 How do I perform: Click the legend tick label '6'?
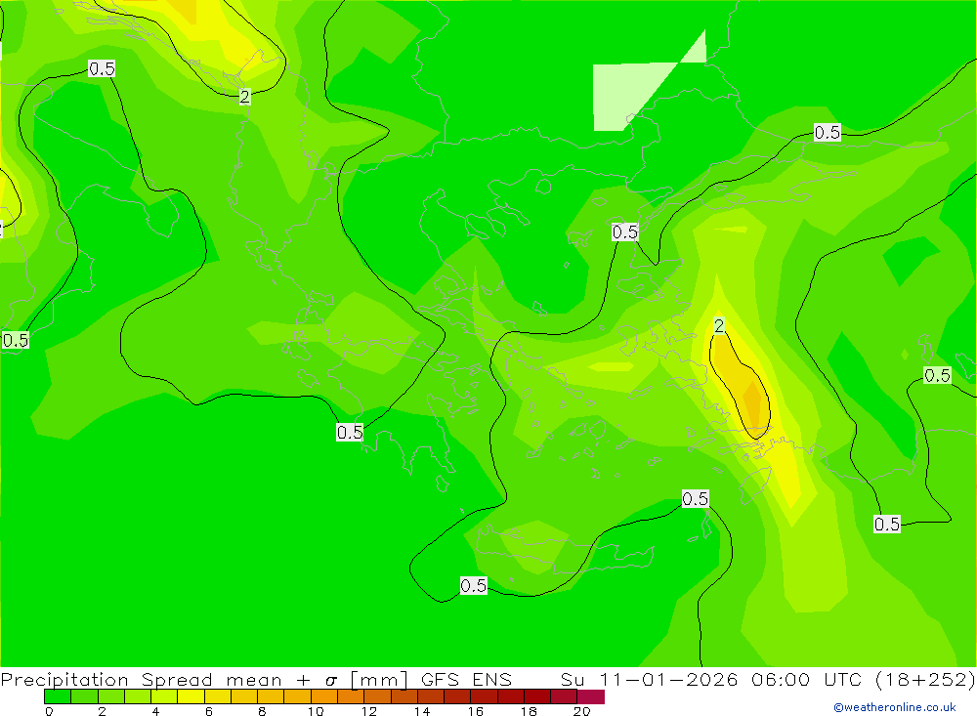point(209,711)
